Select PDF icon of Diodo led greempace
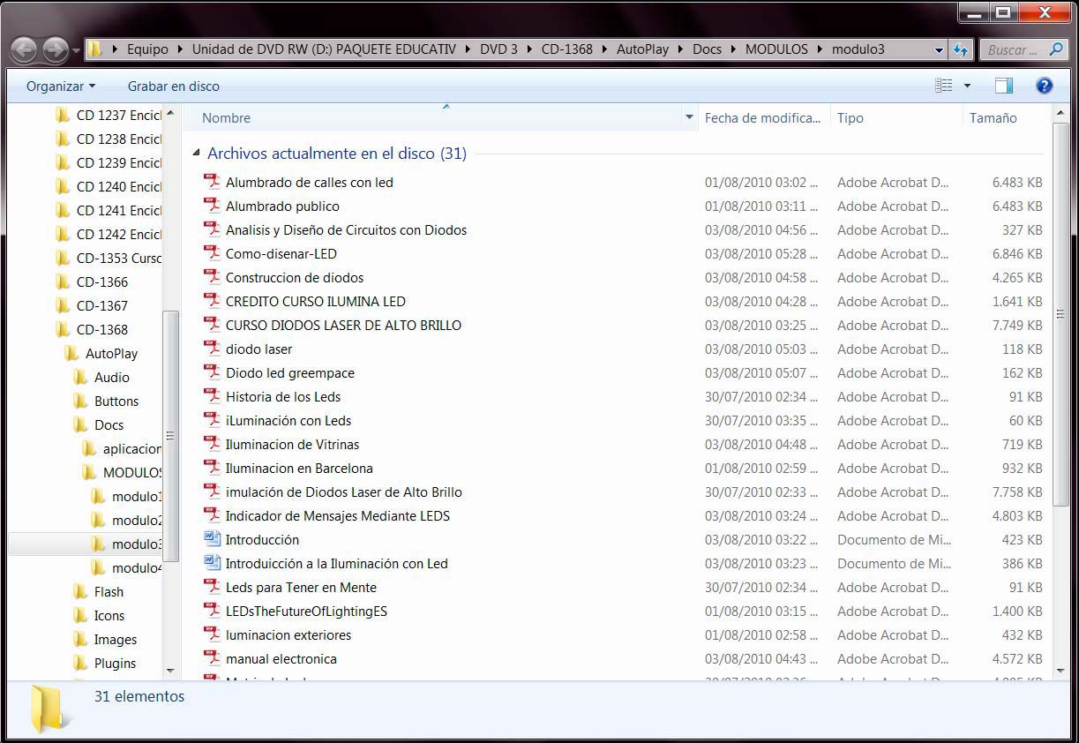This screenshot has height=743, width=1079. point(212,372)
